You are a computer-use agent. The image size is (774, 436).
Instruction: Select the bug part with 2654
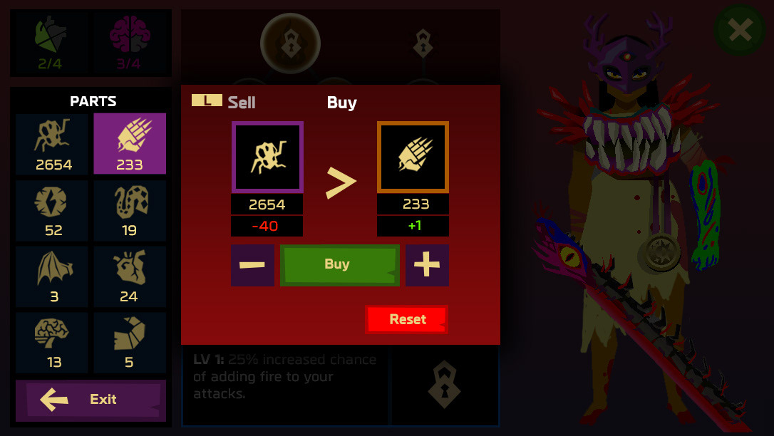[52, 144]
